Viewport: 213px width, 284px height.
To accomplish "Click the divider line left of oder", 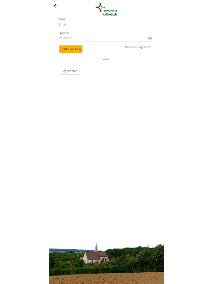I will tap(78, 59).
